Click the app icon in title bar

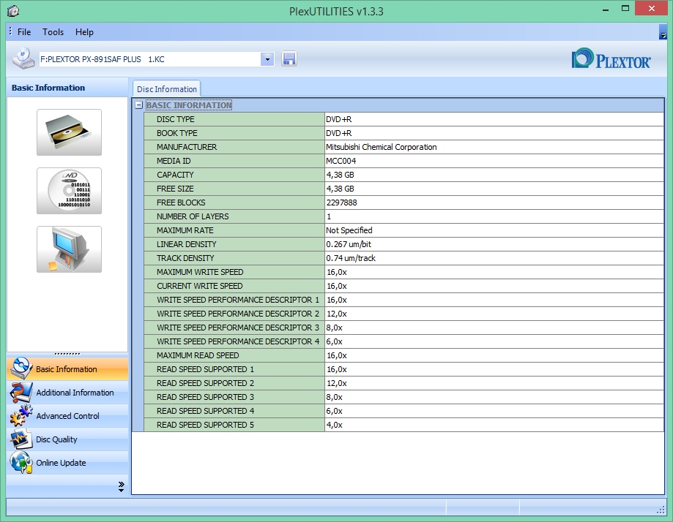pos(12,11)
